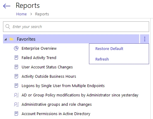The height and width of the screenshot is (119, 153).
Task: Click the document icon for Account Permissions in Active Directory
Action: click(16, 114)
